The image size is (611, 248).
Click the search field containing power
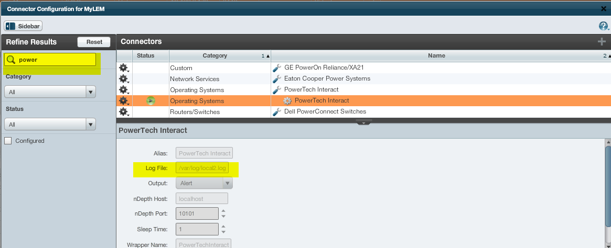tap(50, 60)
